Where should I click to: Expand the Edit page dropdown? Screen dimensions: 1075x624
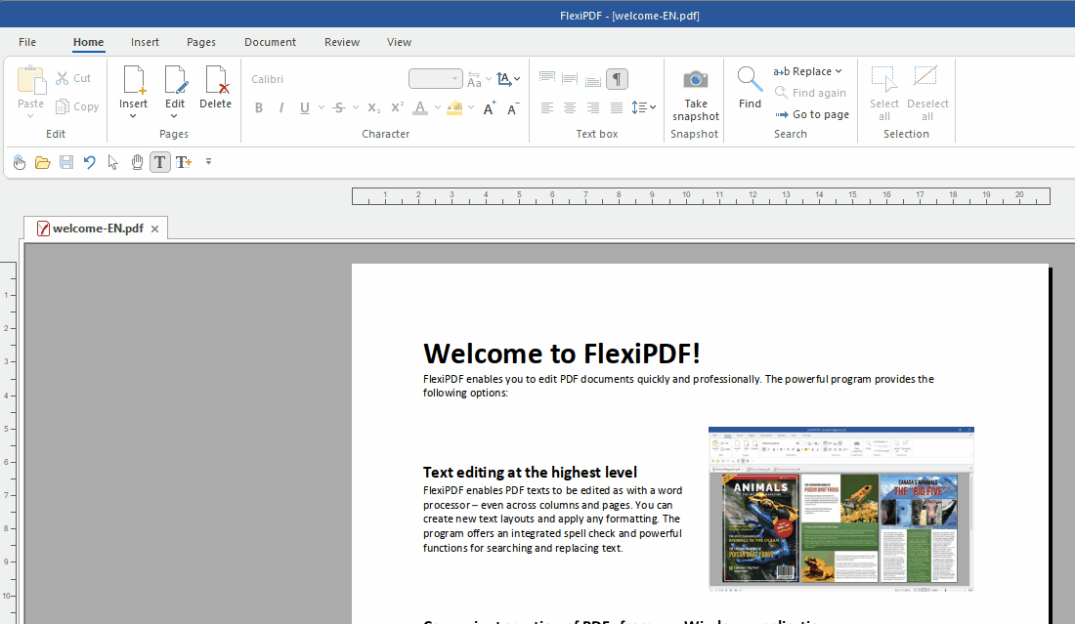(x=175, y=116)
